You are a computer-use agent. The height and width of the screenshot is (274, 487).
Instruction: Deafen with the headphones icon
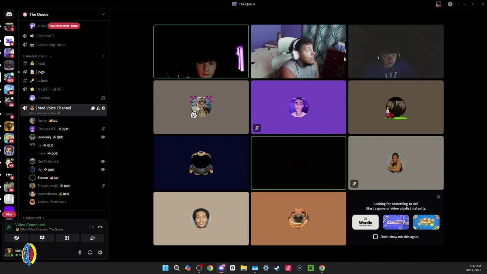90,252
